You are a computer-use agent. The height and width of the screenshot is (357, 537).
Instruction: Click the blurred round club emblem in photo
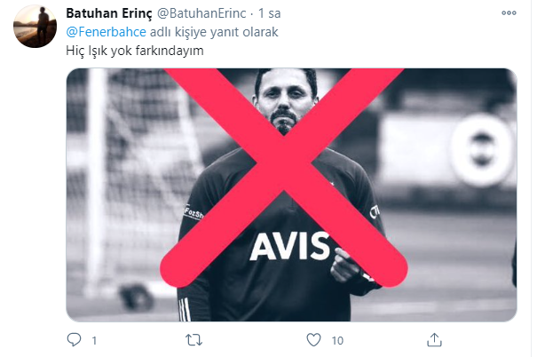click(x=482, y=150)
